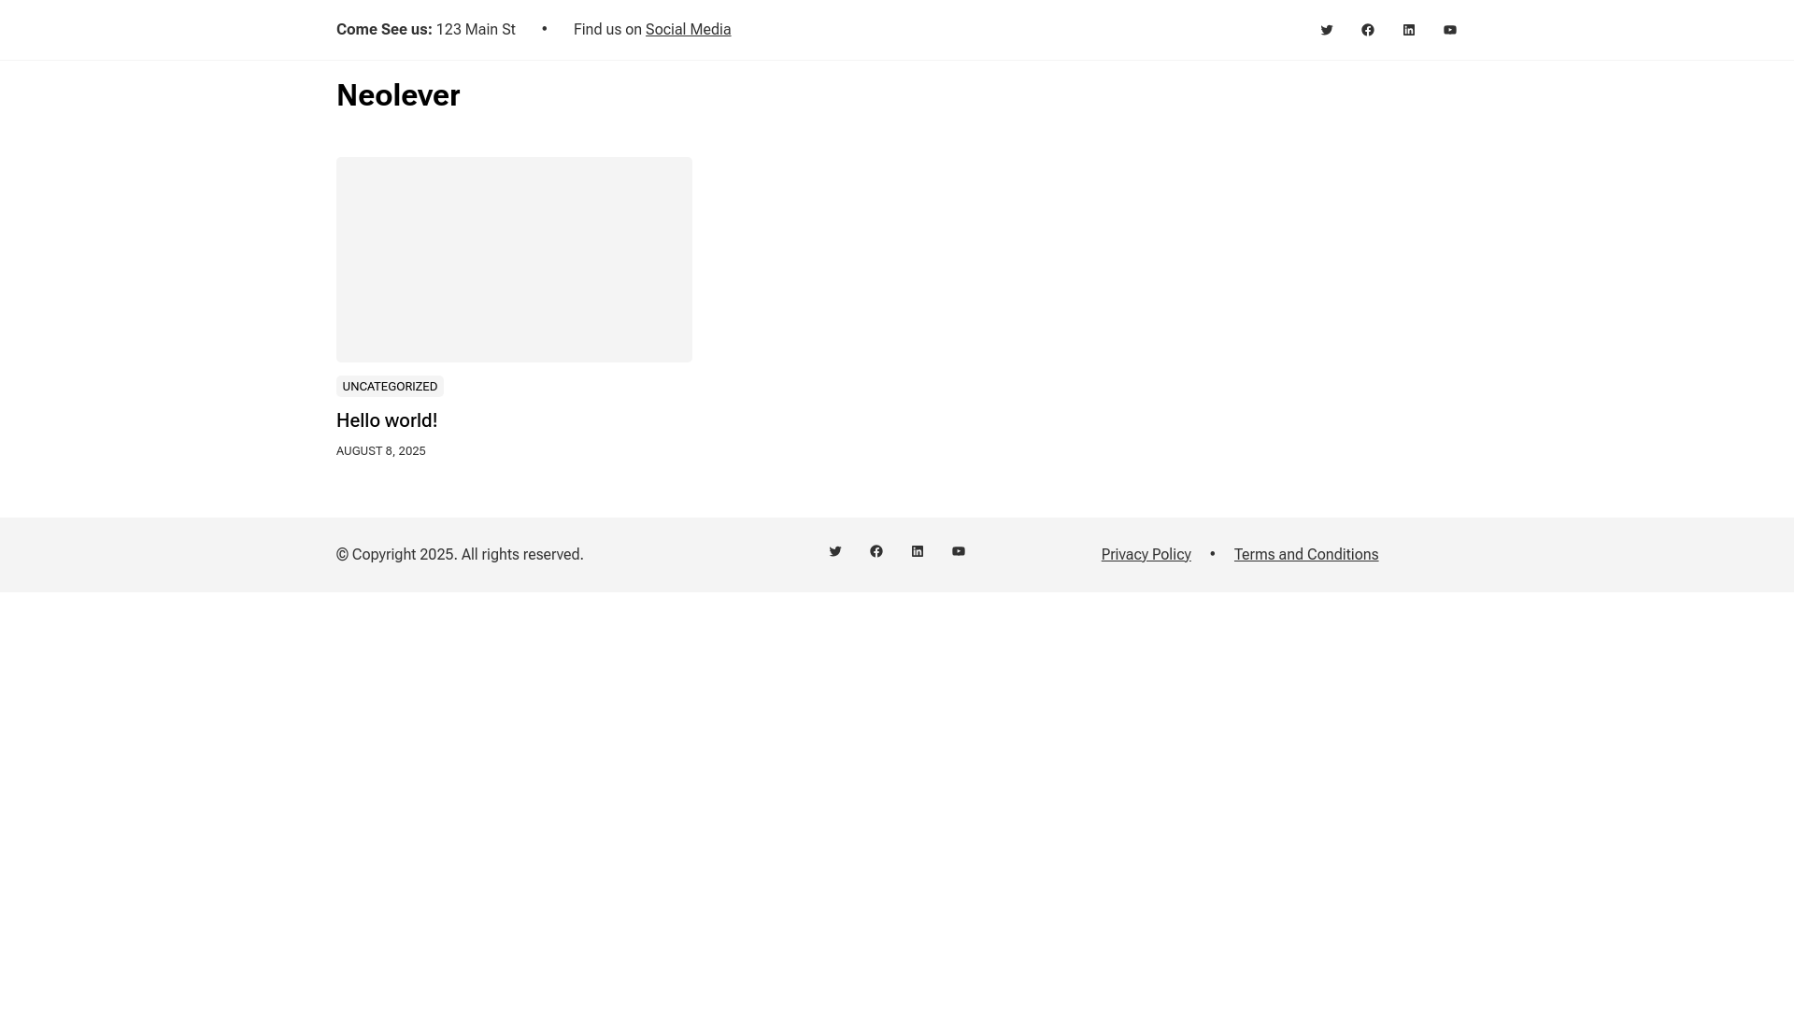Click the YouTube icon in the footer
The image size is (1794, 1009).
pos(959,551)
